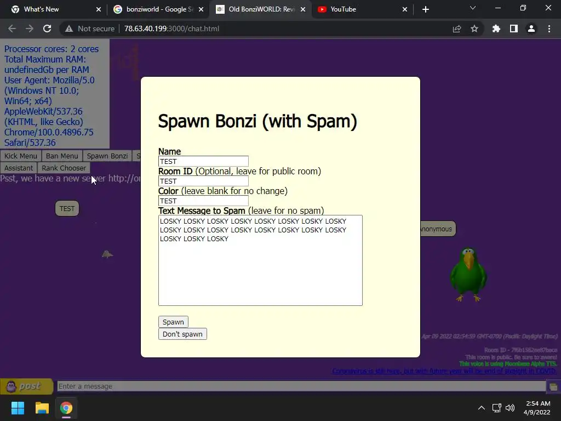561x421 pixels.
Task: Open the Assistant button
Action: (19, 168)
